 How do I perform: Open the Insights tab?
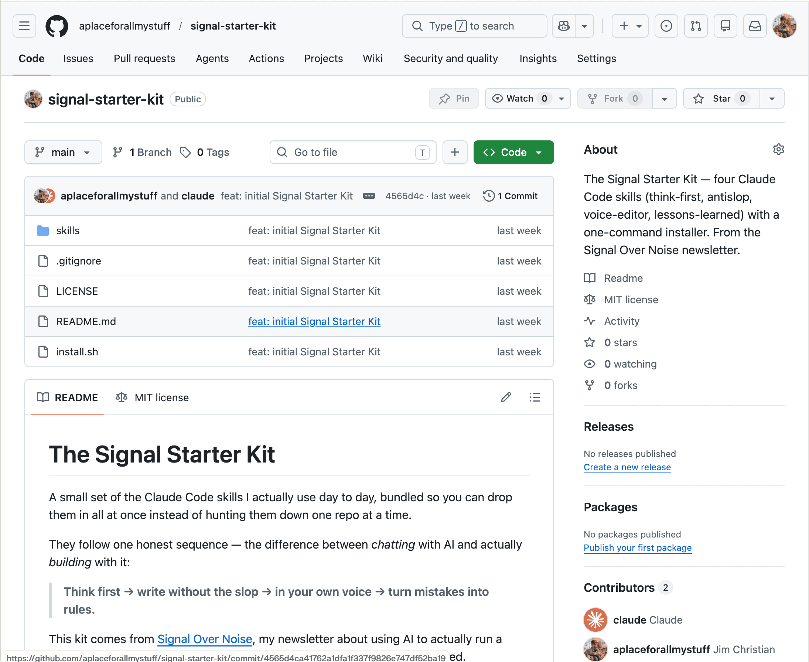click(538, 58)
